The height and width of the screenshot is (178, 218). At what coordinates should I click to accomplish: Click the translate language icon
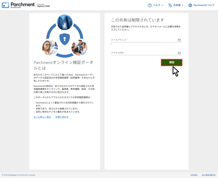(x=170, y=5)
